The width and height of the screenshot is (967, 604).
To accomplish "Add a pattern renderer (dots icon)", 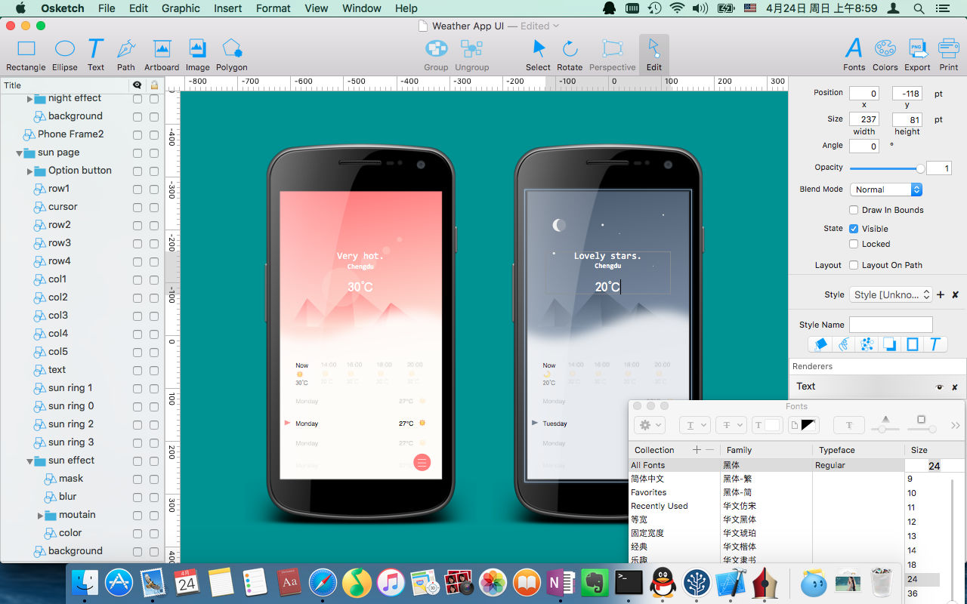I will 867,344.
